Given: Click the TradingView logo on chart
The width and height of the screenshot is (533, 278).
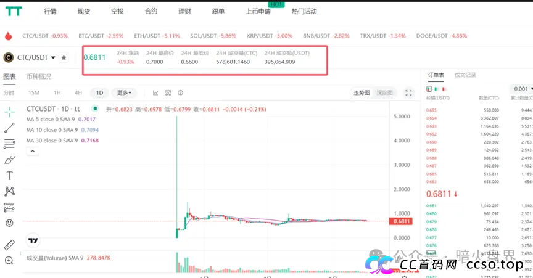Looking at the screenshot, I should pos(33,240).
